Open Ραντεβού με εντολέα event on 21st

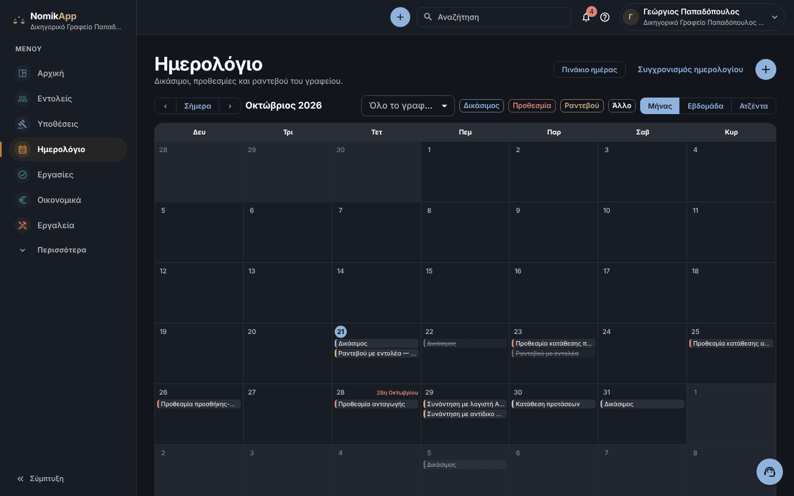tap(377, 353)
